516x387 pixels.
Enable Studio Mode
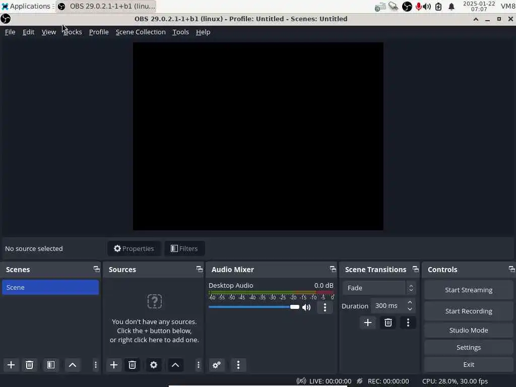point(469,330)
